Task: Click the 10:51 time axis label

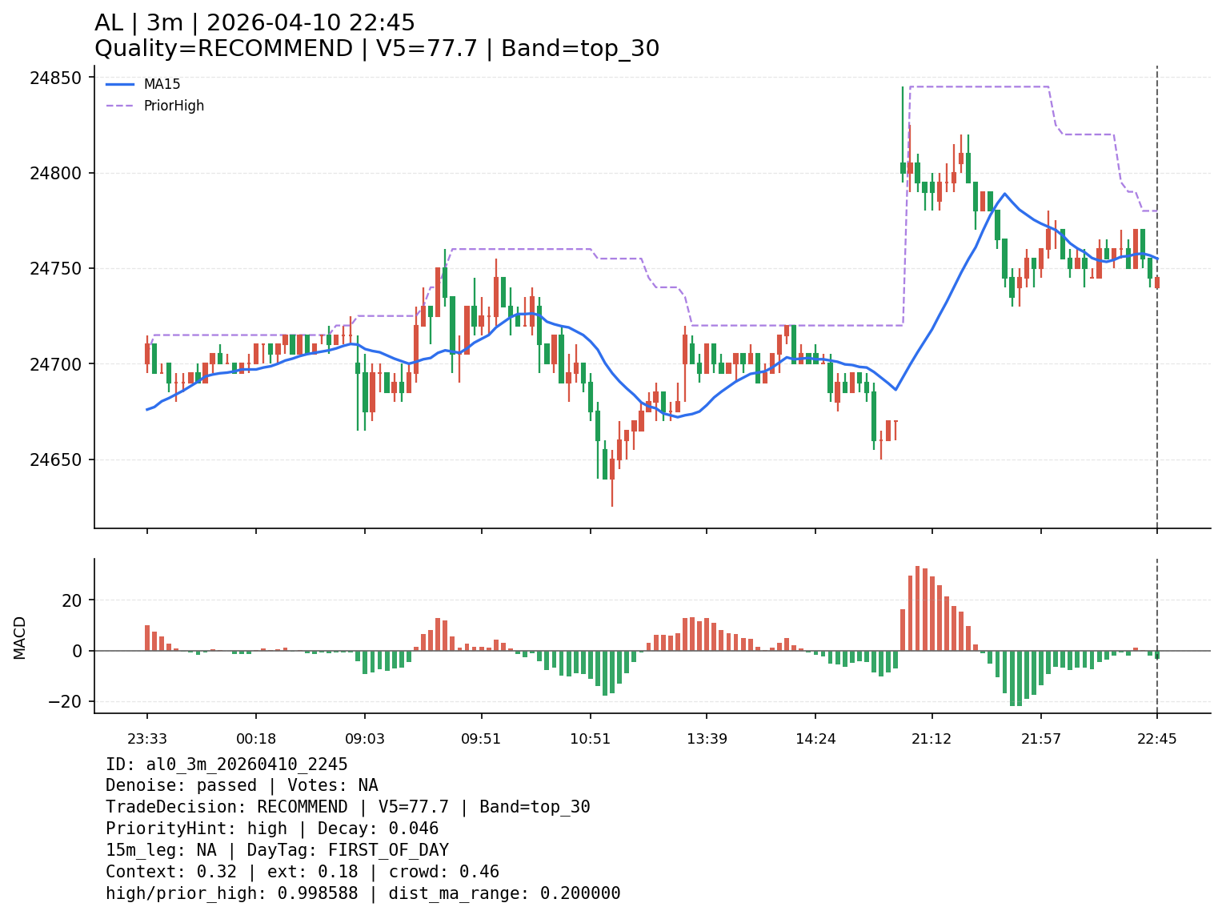Action: (x=590, y=739)
